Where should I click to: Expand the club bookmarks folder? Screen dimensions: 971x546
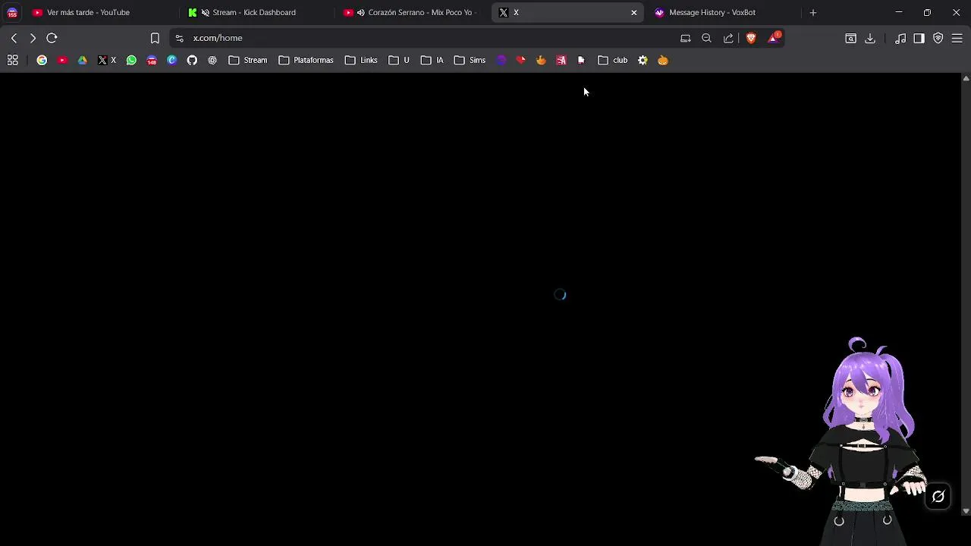coord(613,60)
